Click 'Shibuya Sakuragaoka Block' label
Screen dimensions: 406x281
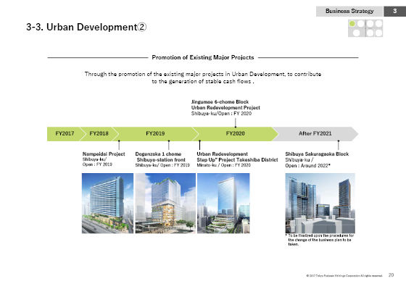point(317,154)
